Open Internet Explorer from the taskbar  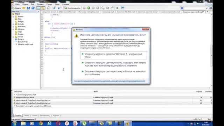(49, 124)
